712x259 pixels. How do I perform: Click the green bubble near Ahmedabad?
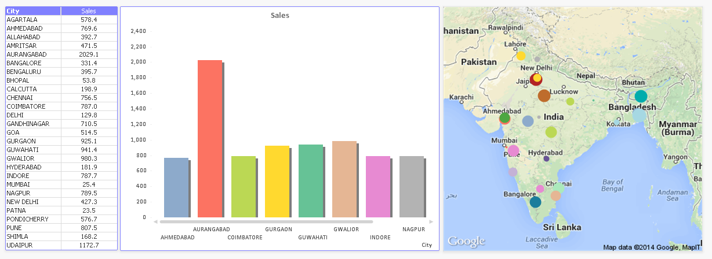tap(504, 118)
